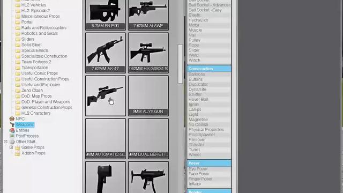Click the PostProcess category icon
This screenshot has width=343, height=193.
12,136
